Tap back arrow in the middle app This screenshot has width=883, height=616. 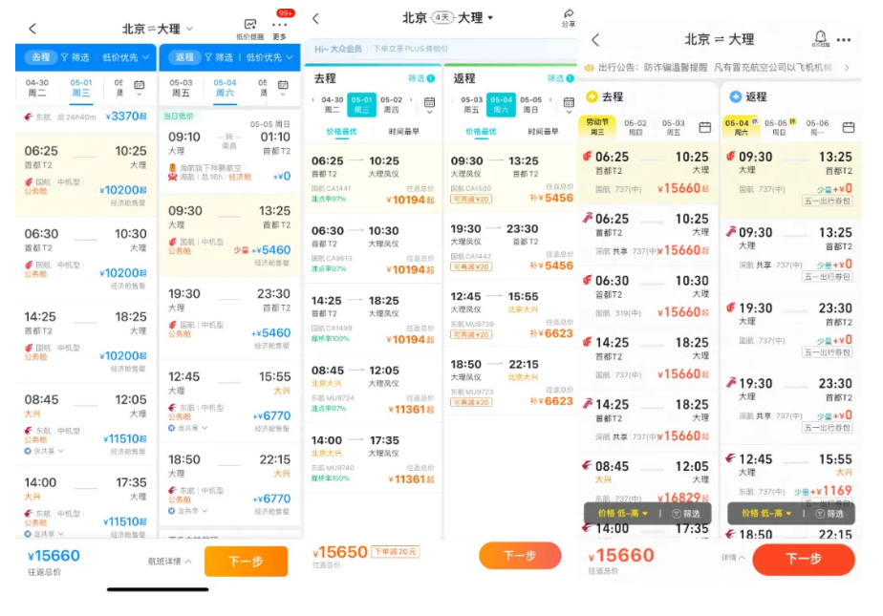(x=316, y=18)
